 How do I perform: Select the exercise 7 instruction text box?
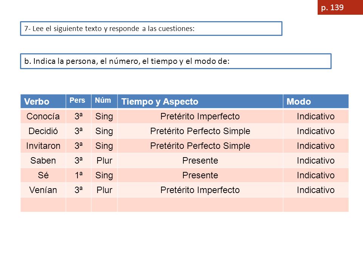click(x=151, y=28)
